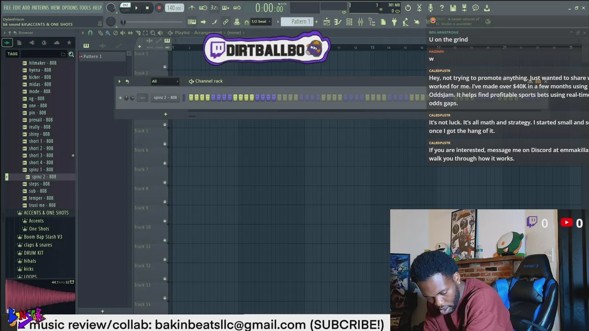The width and height of the screenshot is (589, 331).
Task: Toggle overdub recording icon
Action: pyautogui.click(x=225, y=8)
